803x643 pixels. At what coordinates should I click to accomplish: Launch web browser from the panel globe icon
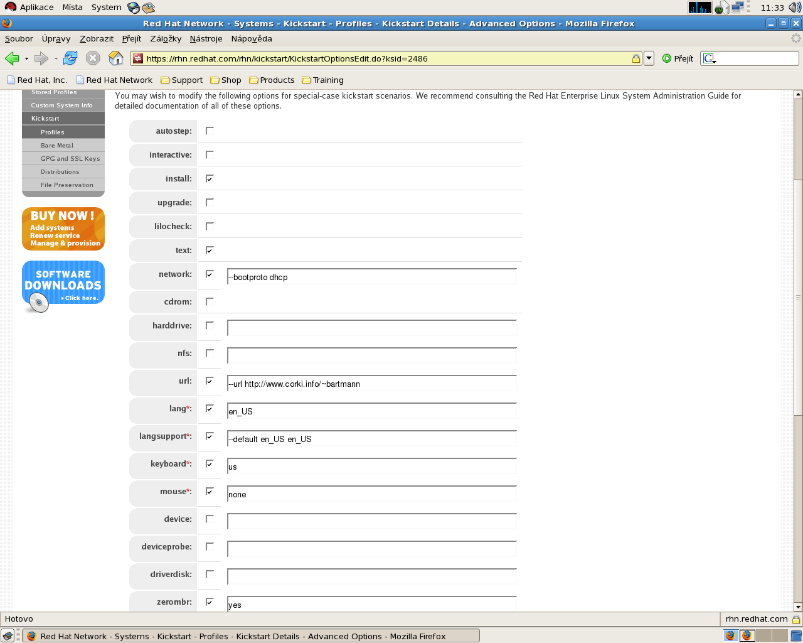[134, 8]
